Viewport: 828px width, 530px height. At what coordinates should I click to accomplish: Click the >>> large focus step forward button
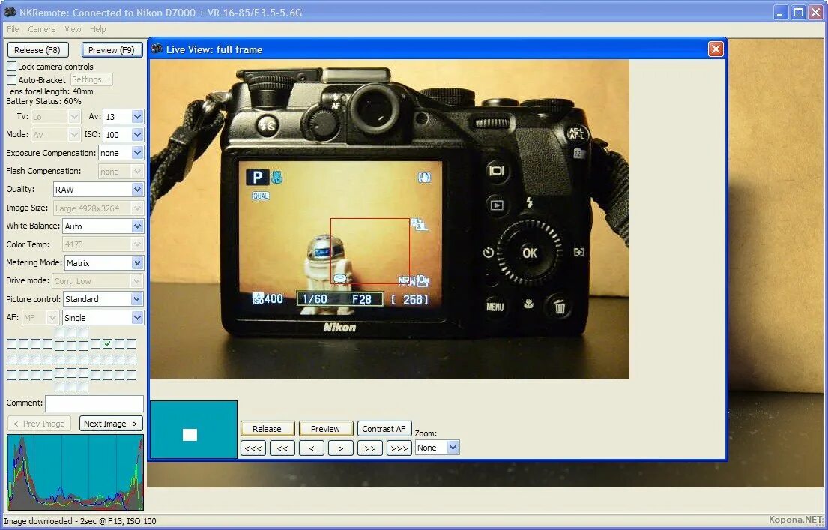tap(399, 448)
